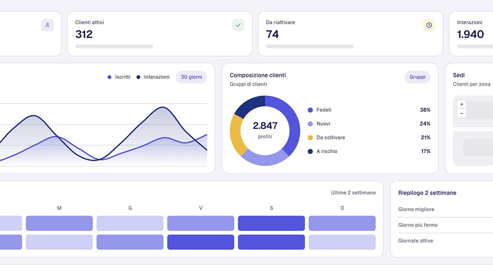Click second-row heatmap cell under S
The image size is (493, 277).
click(x=271, y=242)
